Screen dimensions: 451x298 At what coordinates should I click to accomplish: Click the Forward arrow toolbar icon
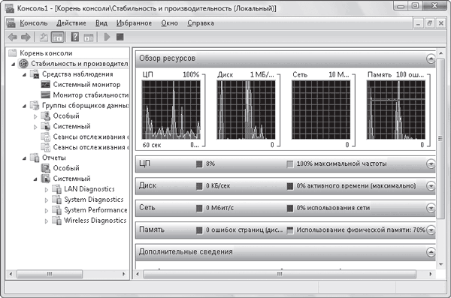[x=26, y=37]
